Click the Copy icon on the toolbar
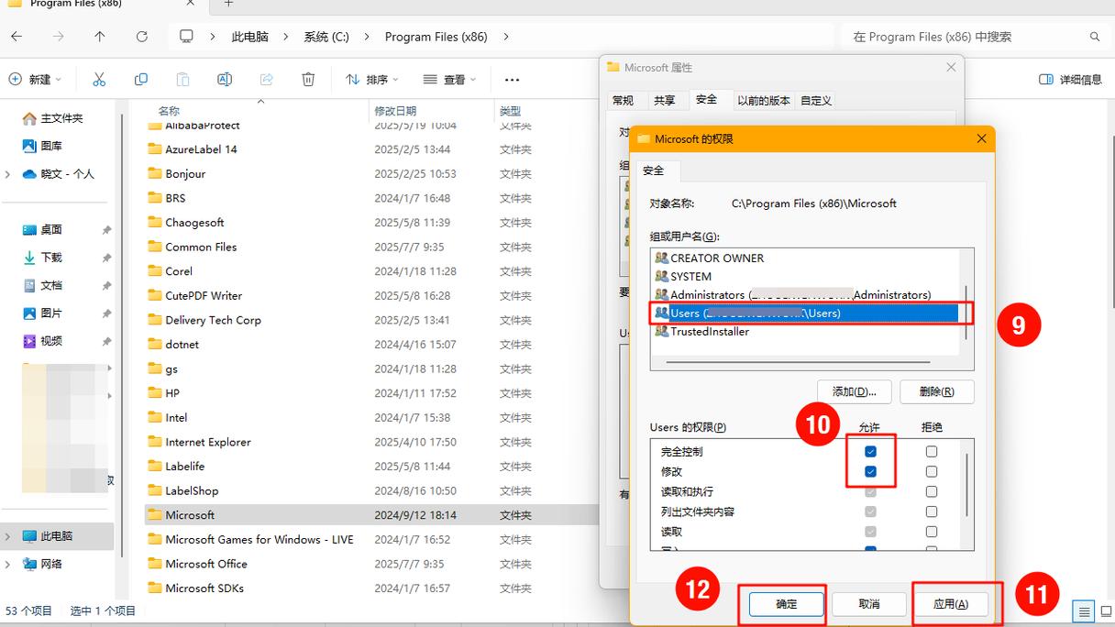The width and height of the screenshot is (1115, 627). [x=141, y=79]
